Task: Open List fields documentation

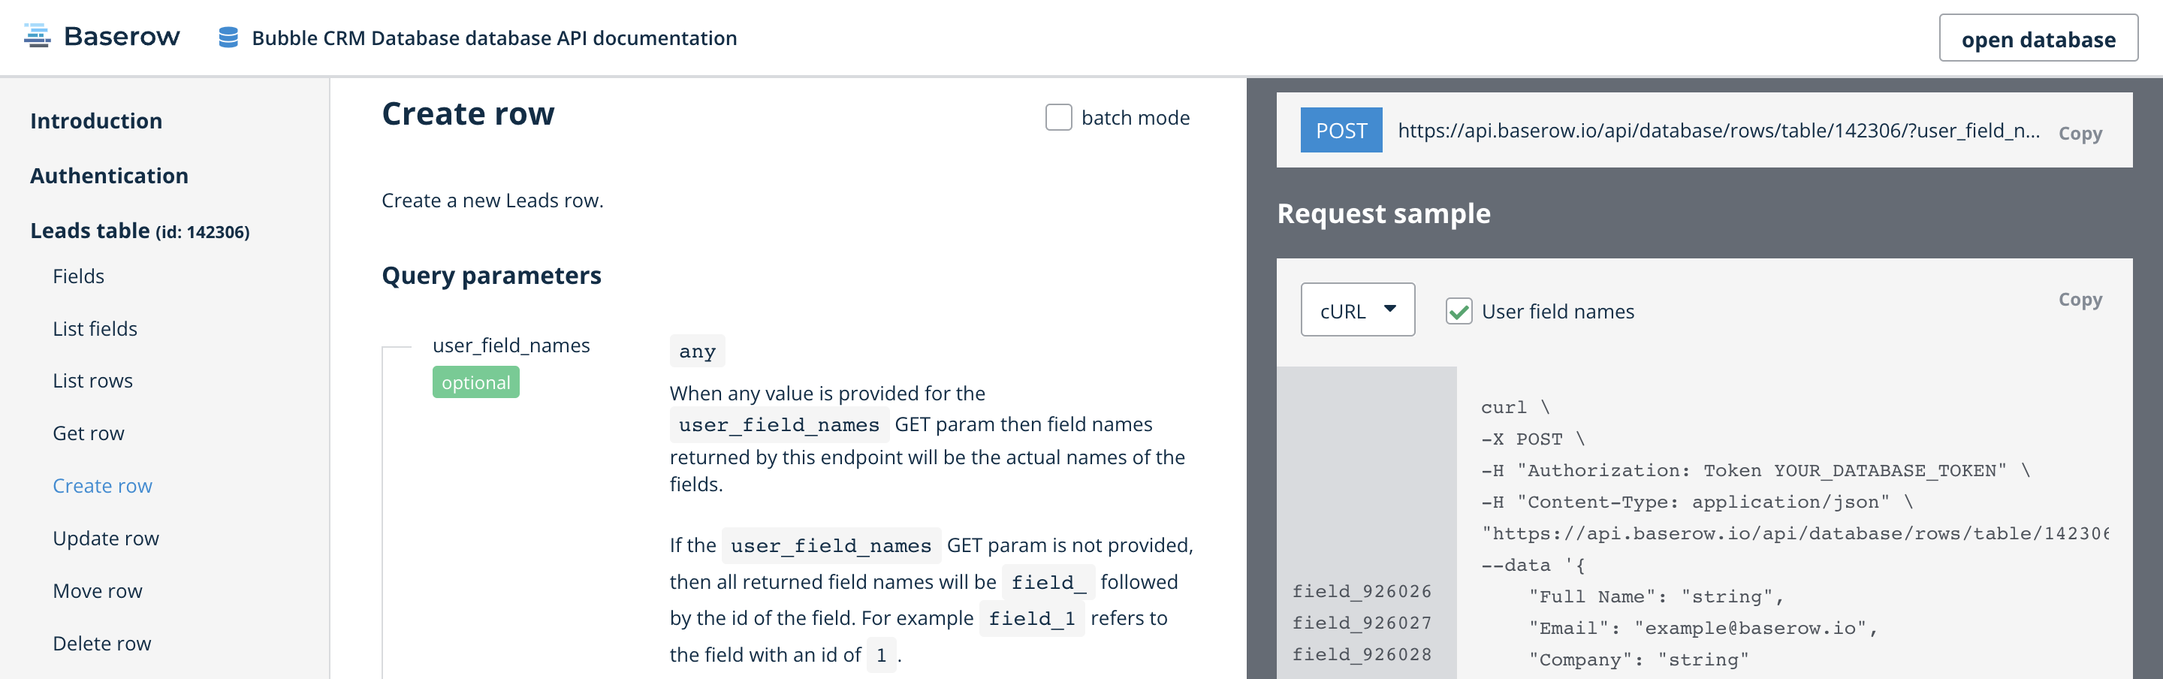Action: tap(94, 328)
